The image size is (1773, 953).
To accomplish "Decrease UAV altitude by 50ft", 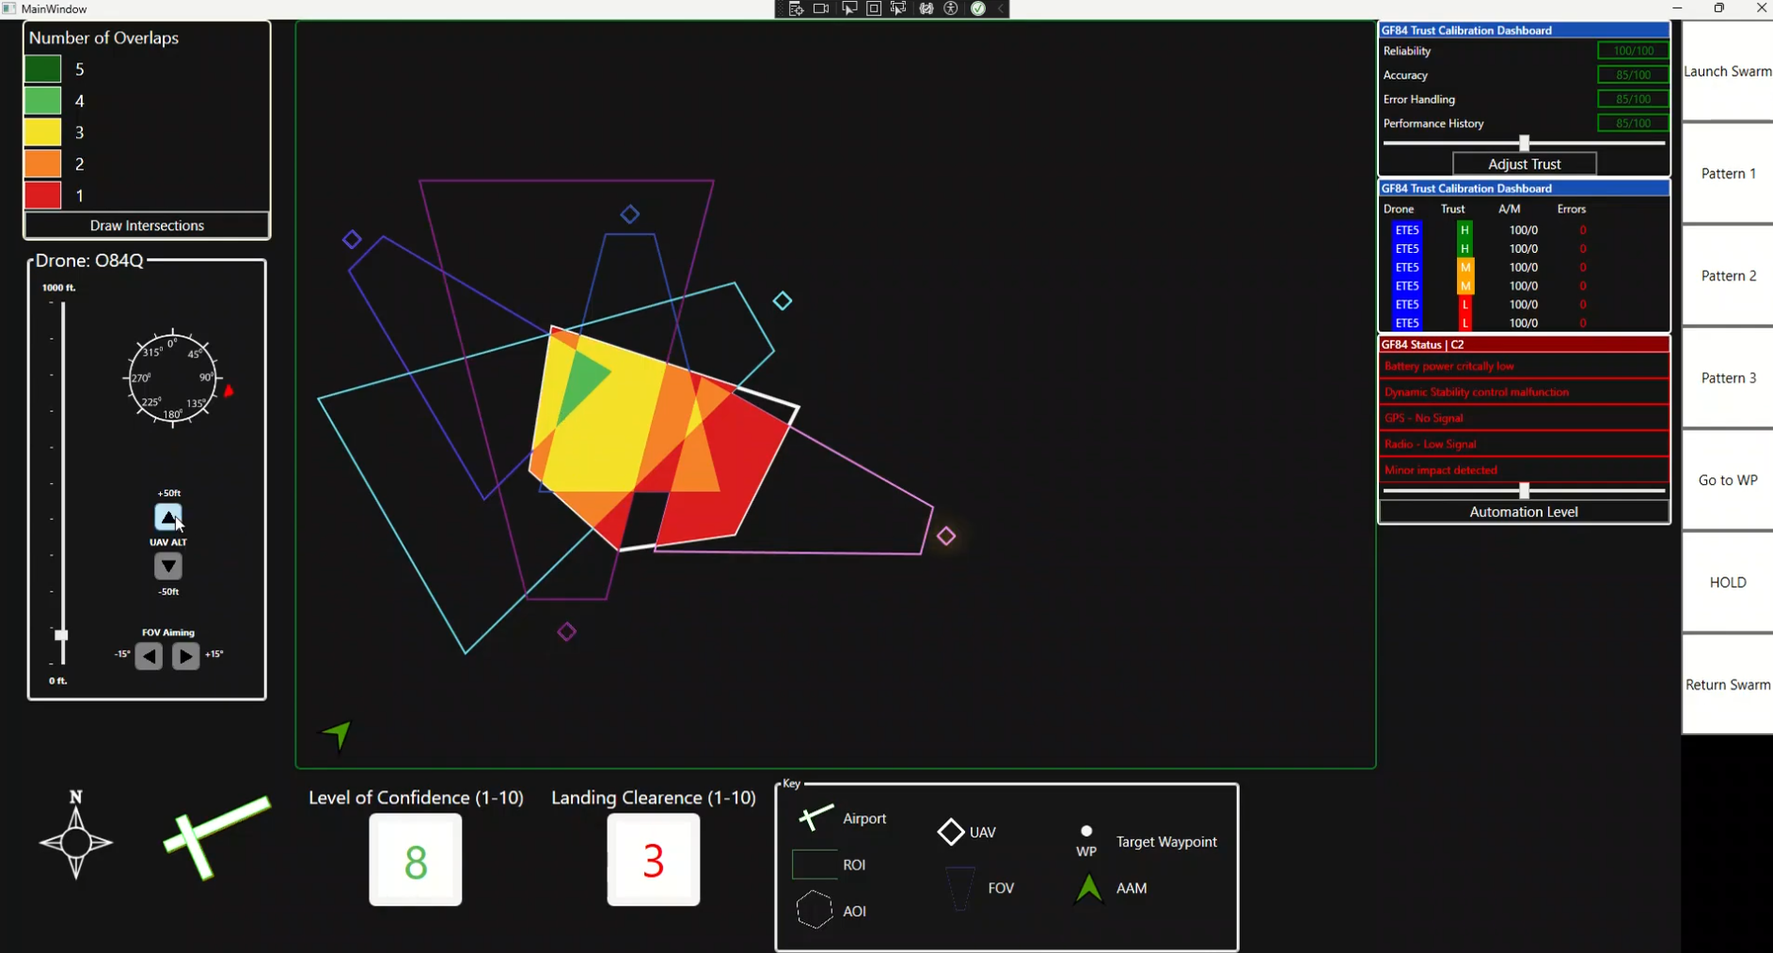I will (168, 567).
